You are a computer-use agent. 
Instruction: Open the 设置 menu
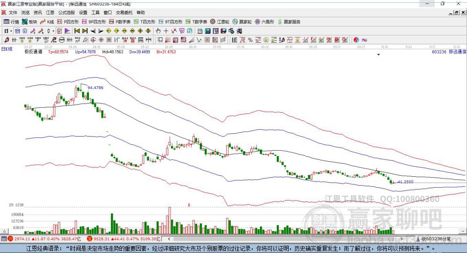(x=83, y=12)
